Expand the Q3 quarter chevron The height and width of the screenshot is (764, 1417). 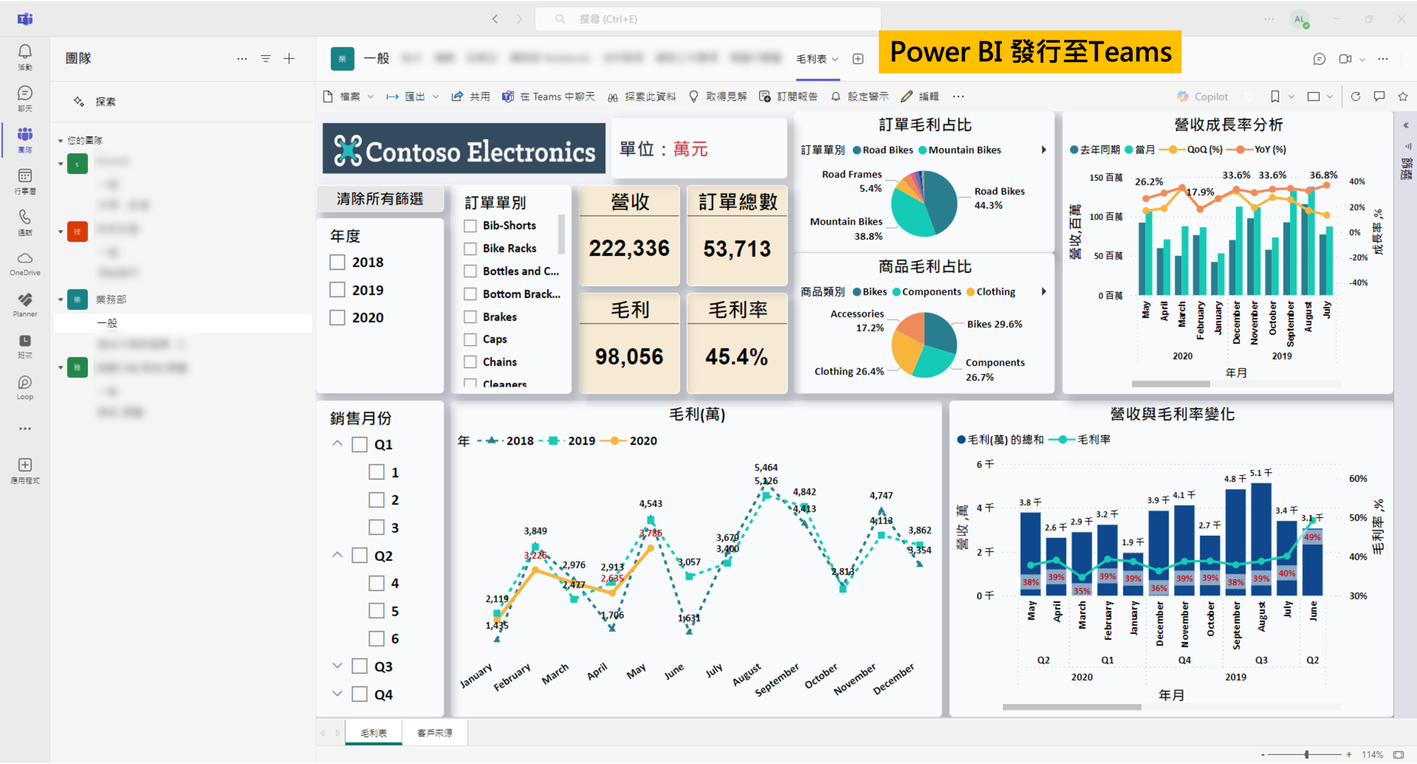click(337, 666)
